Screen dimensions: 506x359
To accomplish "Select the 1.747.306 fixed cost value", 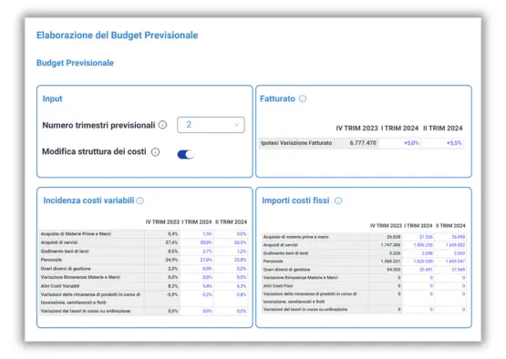I will point(390,245).
